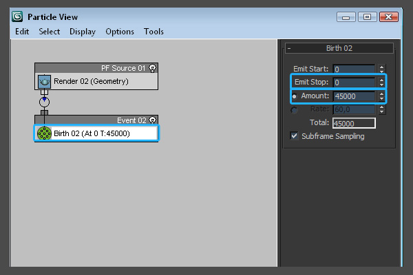The image size is (413, 275).
Task: Click the Emit Stop spinner arrows
Action: coord(381,82)
